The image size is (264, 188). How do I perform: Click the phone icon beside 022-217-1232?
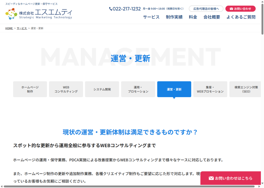coord(111,9)
